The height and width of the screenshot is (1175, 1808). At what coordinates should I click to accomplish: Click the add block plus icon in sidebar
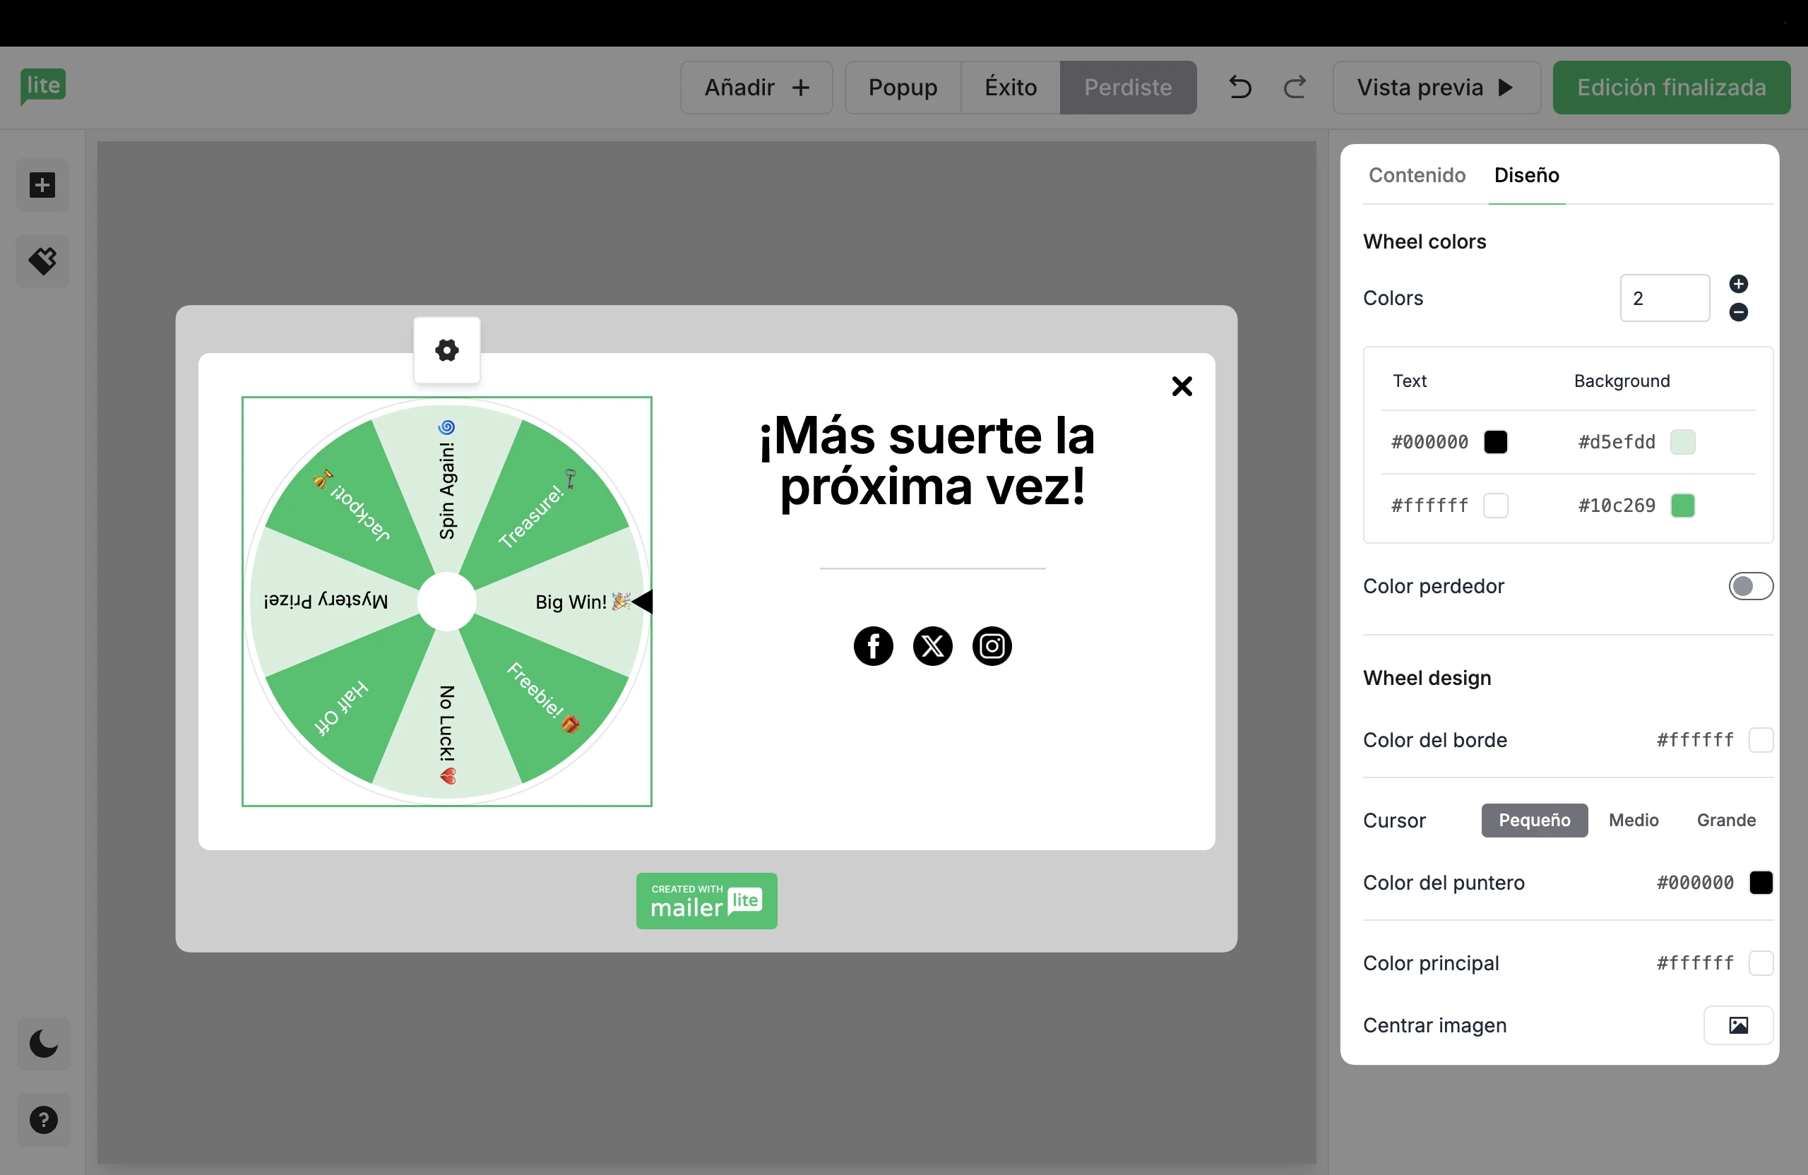[x=42, y=185]
